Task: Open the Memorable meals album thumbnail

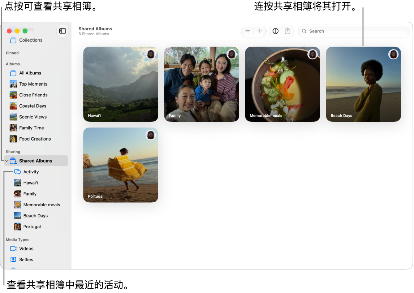Action: click(283, 84)
